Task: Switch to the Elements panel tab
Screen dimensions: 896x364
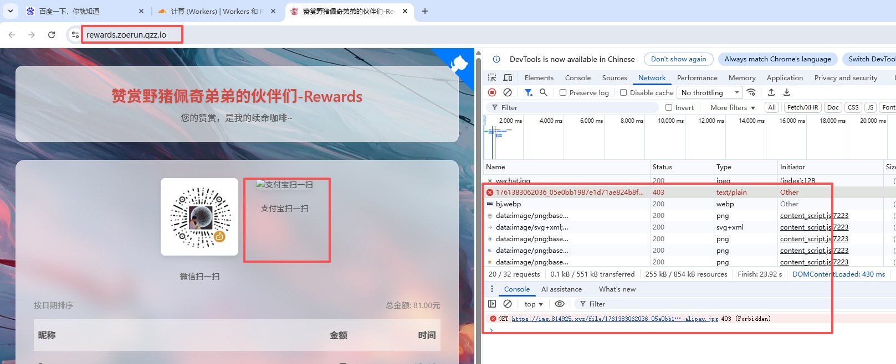Action: (539, 78)
